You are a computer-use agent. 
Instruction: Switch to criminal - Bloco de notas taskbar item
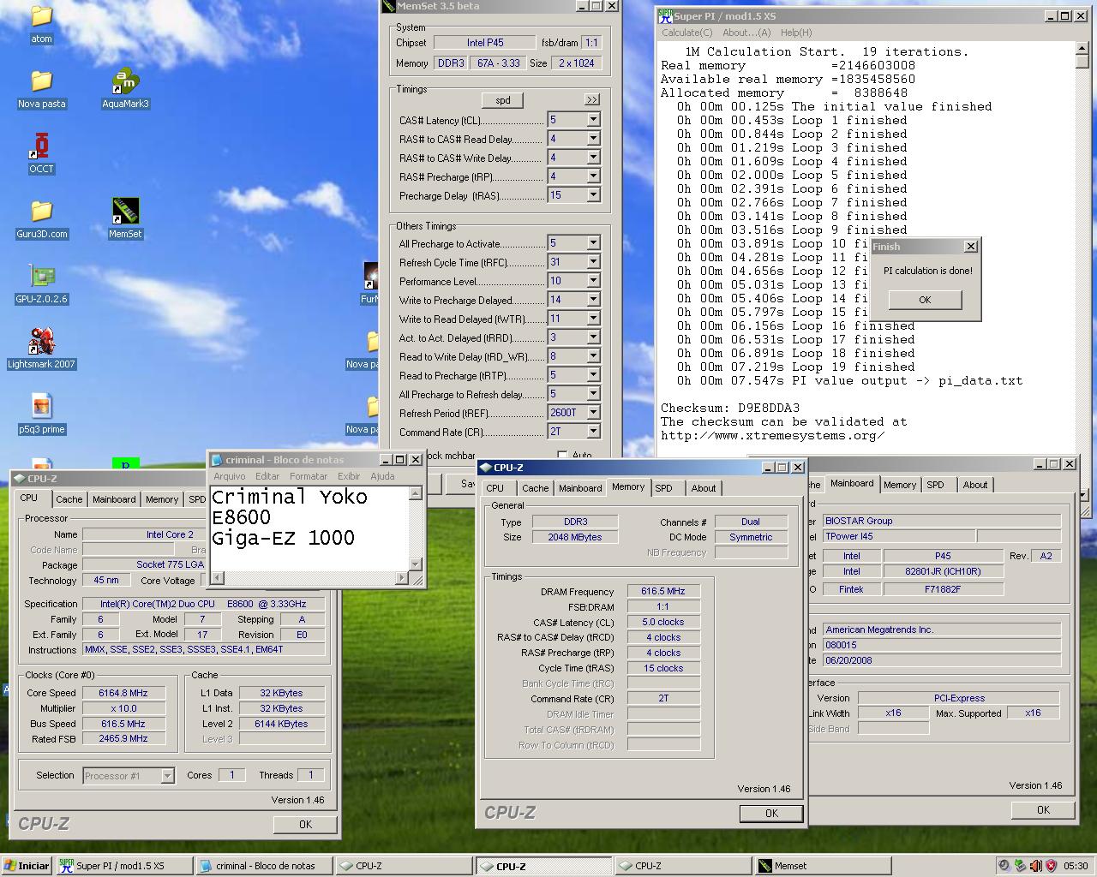click(263, 866)
